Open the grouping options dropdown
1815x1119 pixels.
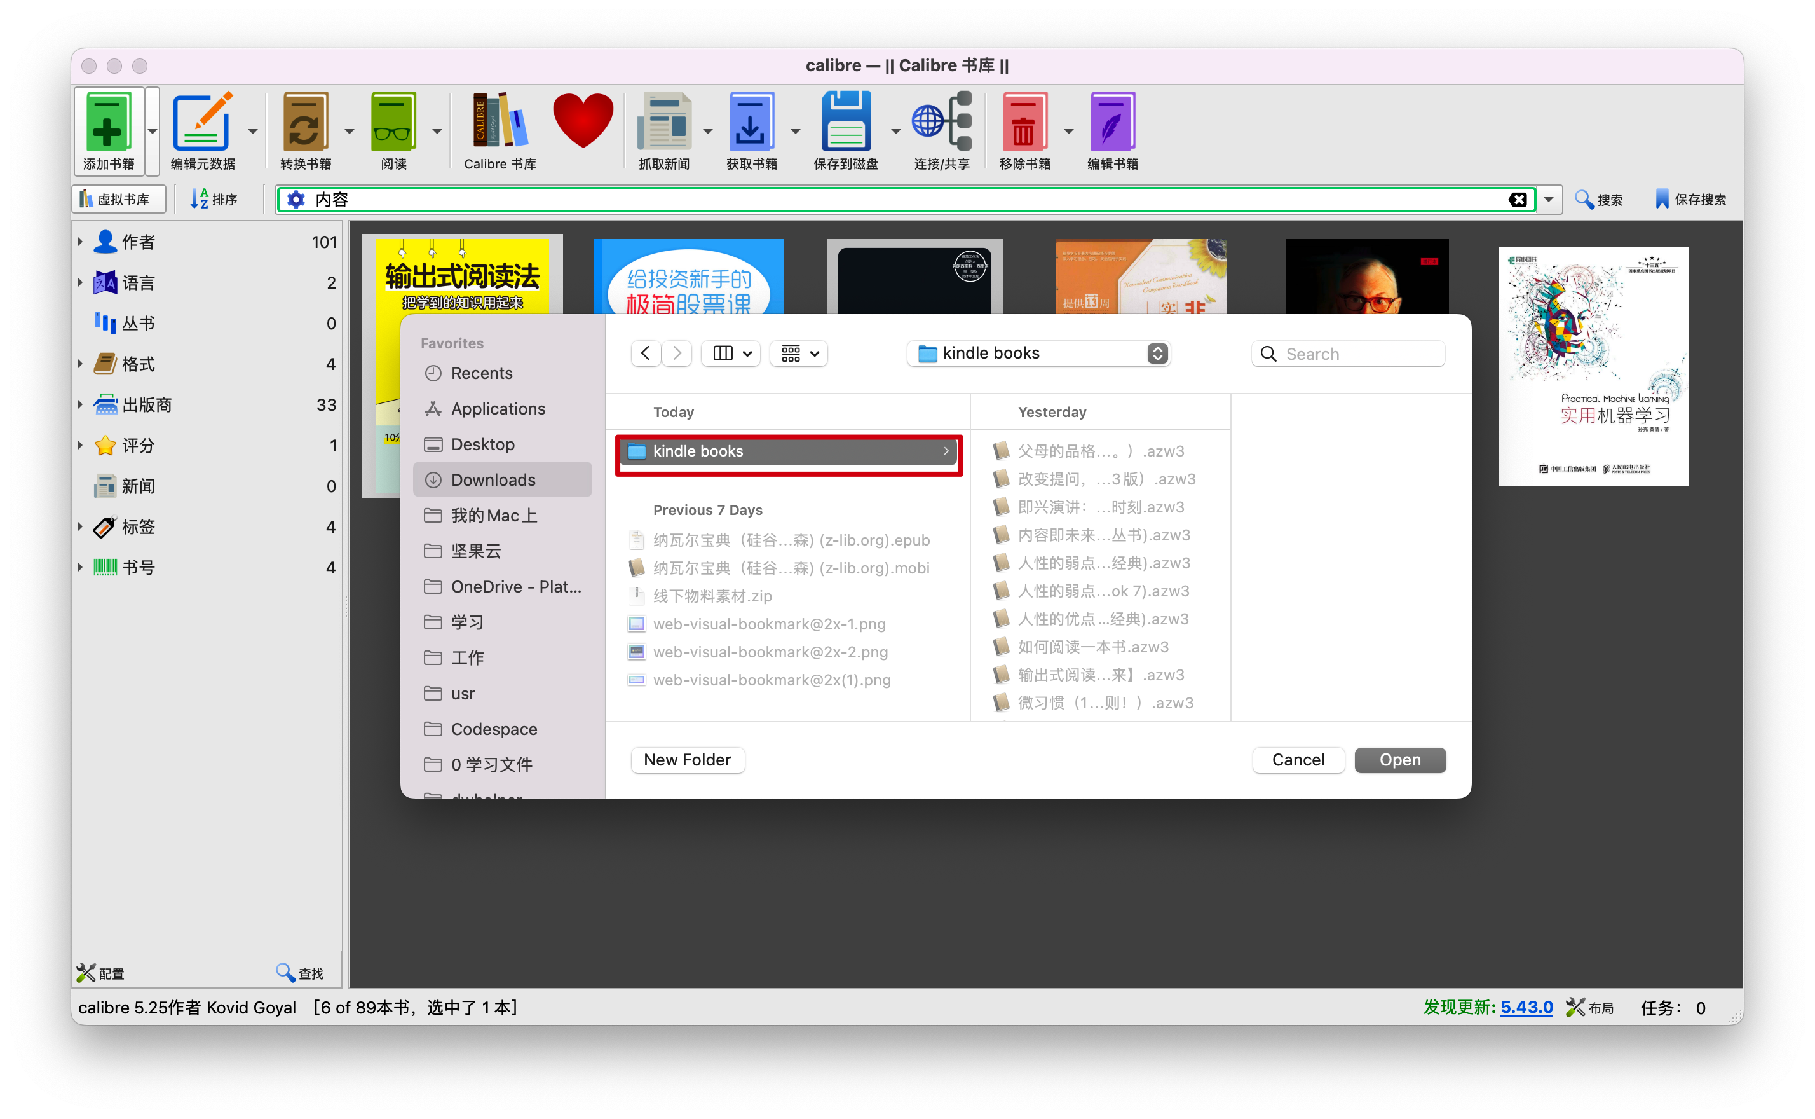click(799, 354)
